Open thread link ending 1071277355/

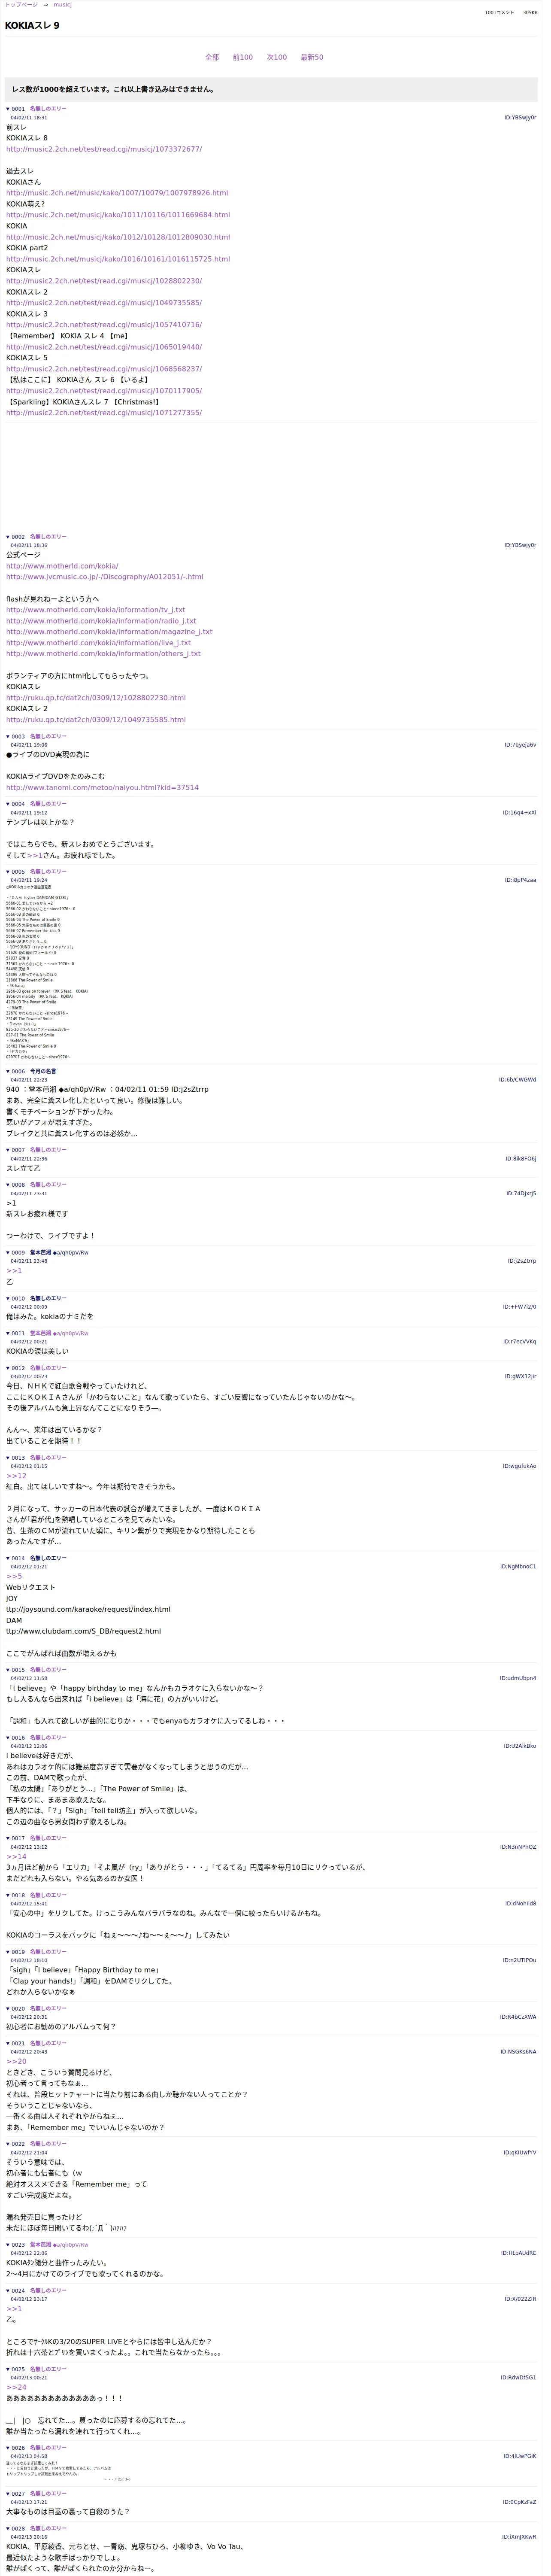click(104, 413)
